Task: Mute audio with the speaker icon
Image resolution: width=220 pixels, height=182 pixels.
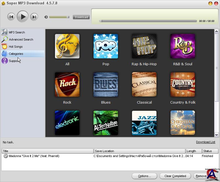Action: 46,17
